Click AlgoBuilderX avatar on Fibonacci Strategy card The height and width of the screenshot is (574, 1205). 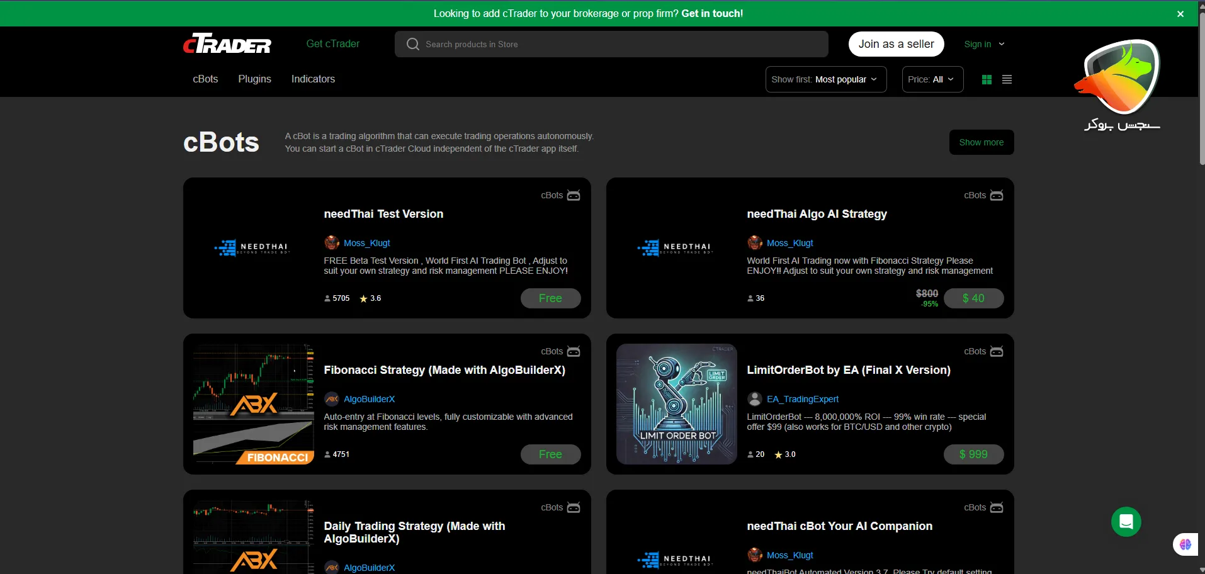click(332, 399)
